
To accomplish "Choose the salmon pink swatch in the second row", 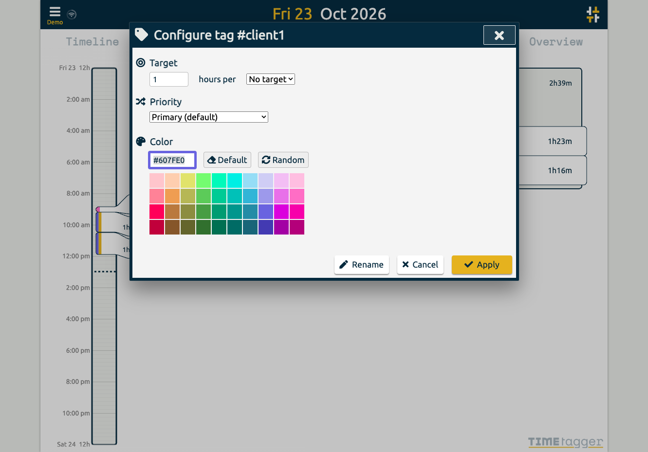I will (x=157, y=196).
